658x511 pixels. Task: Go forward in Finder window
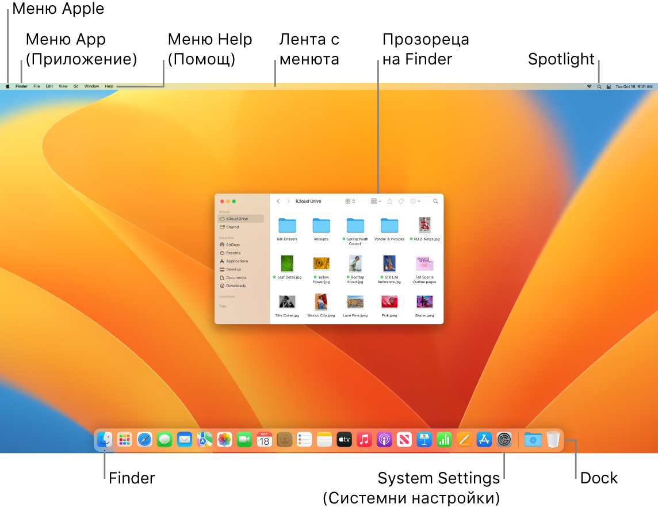tap(288, 201)
